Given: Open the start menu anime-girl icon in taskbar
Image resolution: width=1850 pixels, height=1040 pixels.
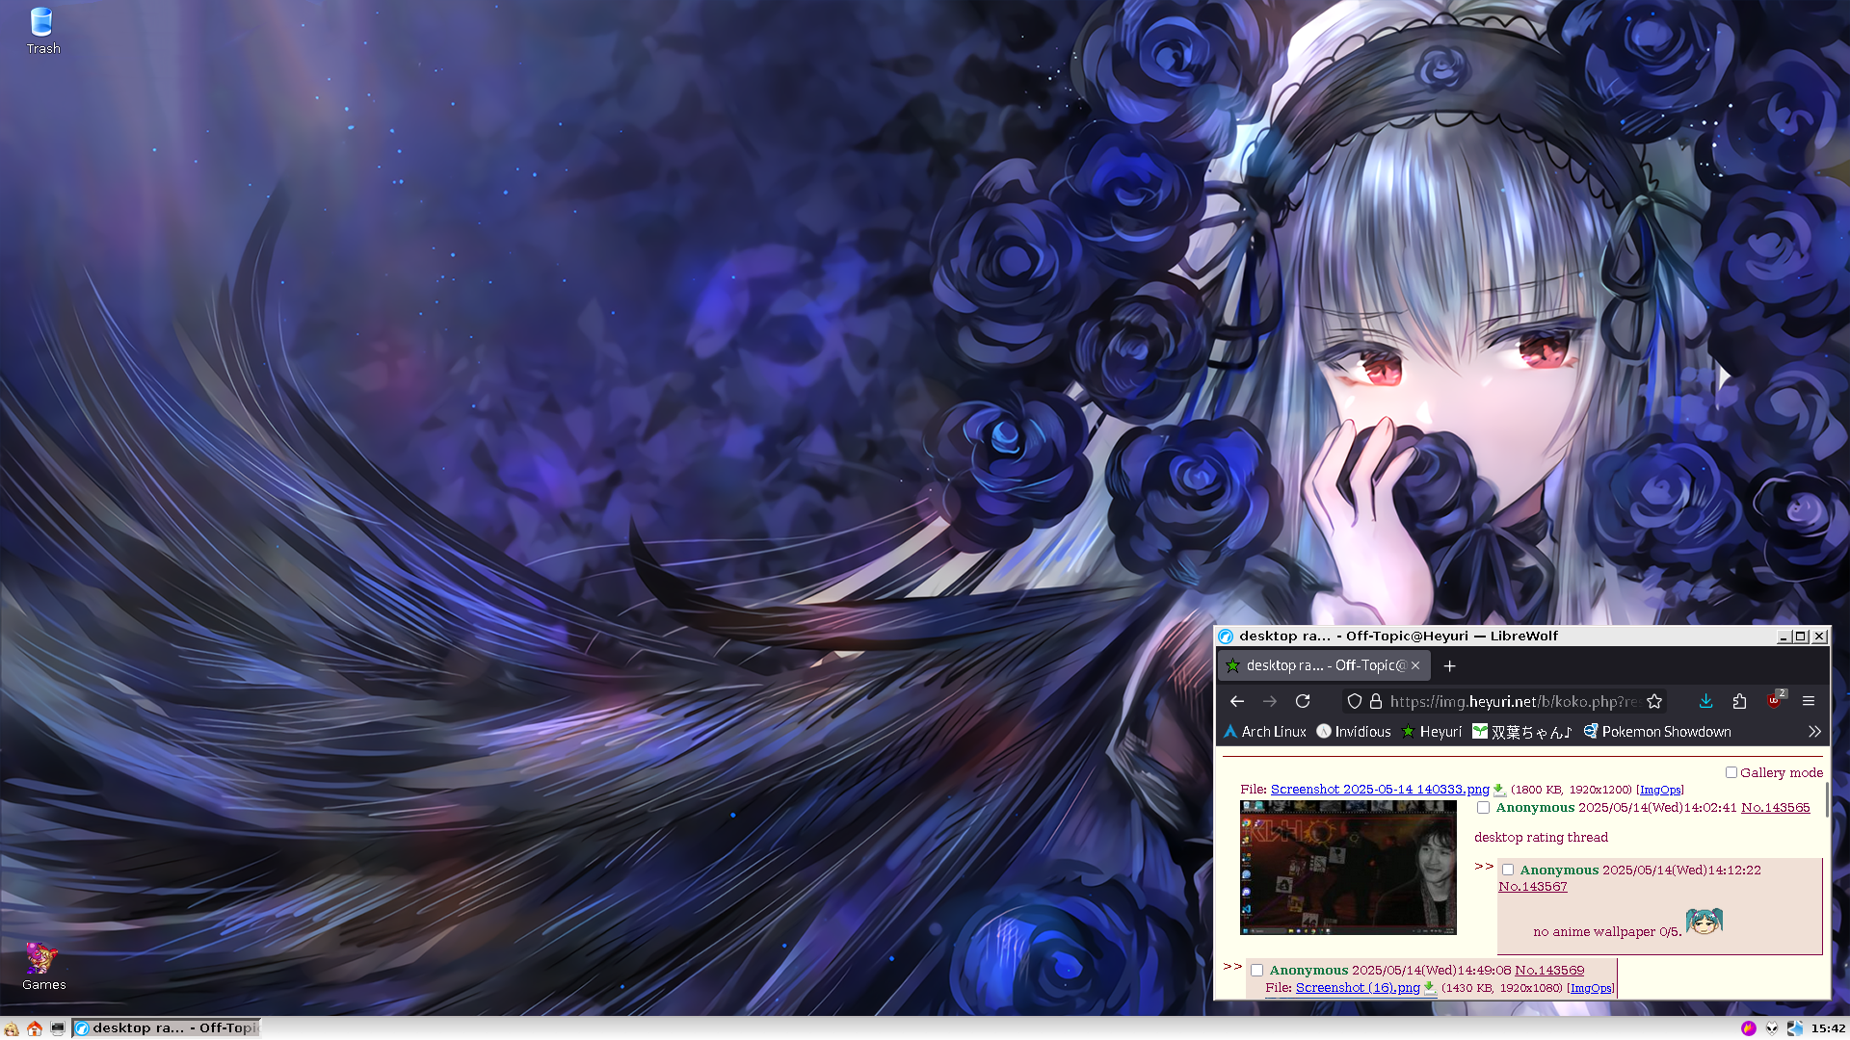Looking at the screenshot, I should 12,1028.
